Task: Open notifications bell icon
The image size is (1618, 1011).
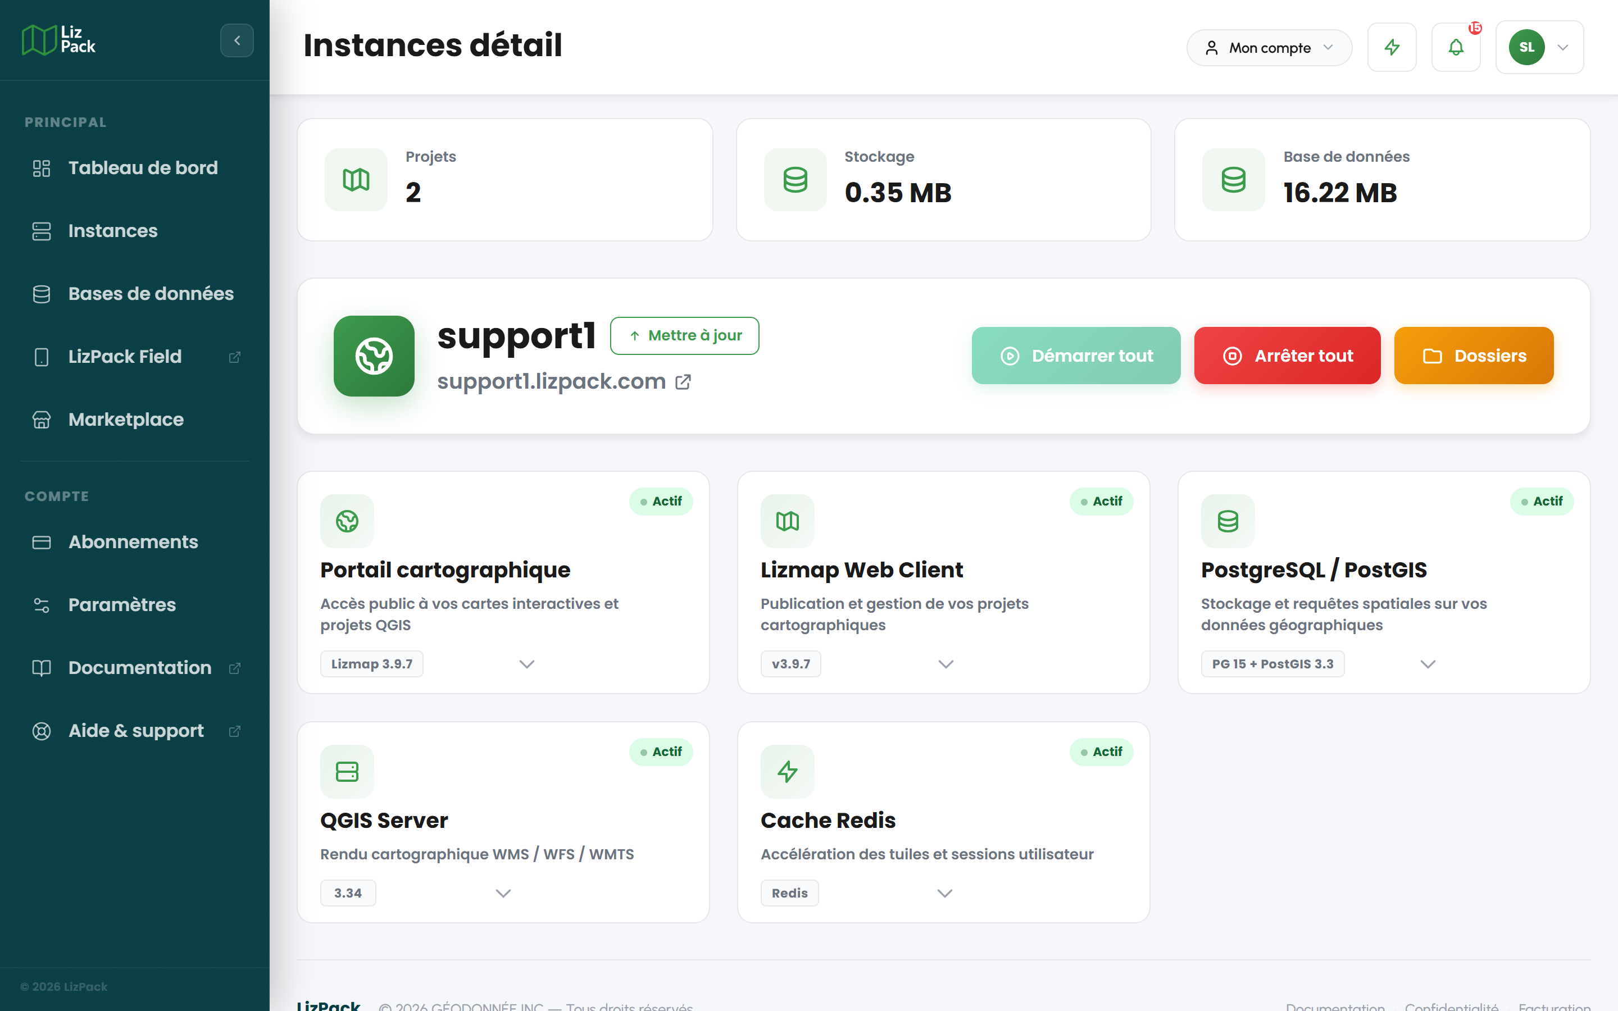Action: coord(1456,48)
